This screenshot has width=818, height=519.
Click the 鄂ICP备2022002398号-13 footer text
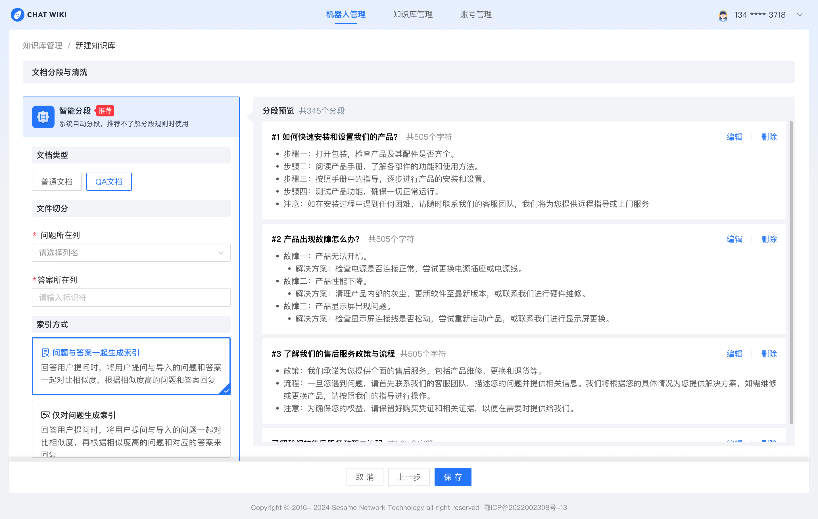525,507
